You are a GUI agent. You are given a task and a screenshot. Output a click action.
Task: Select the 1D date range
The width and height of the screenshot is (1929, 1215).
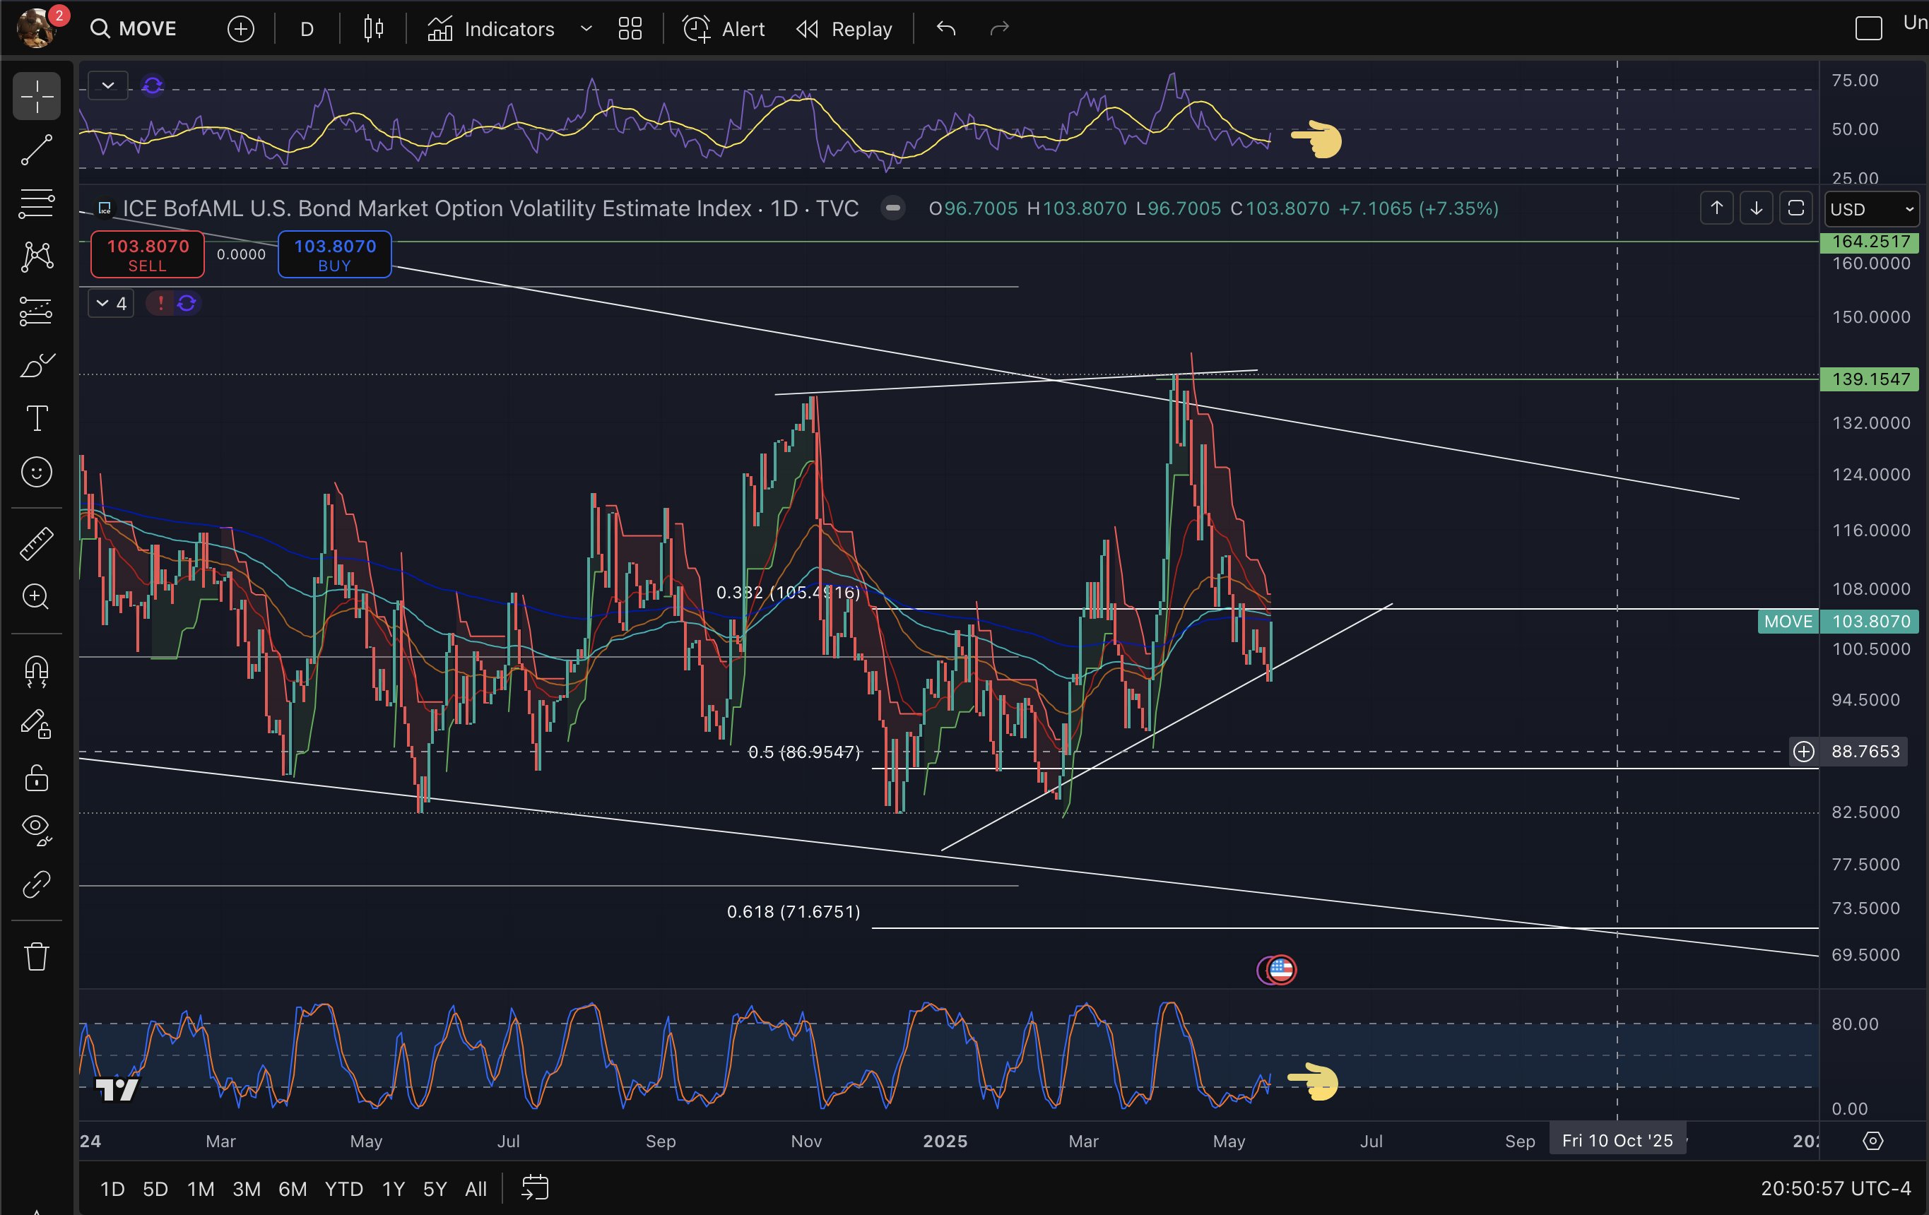(x=112, y=1189)
